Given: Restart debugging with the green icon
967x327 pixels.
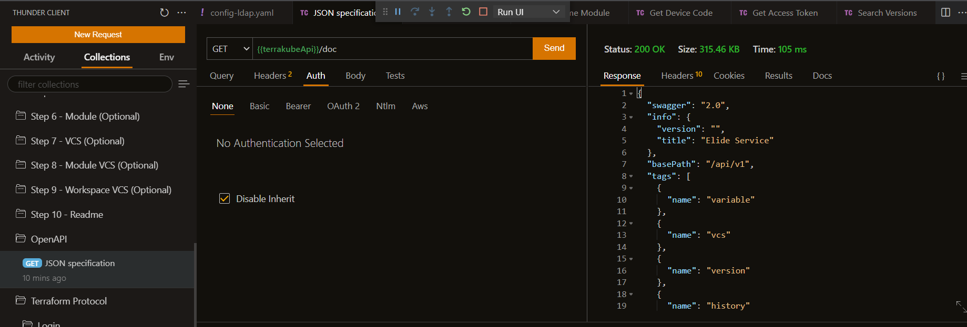Looking at the screenshot, I should 466,12.
